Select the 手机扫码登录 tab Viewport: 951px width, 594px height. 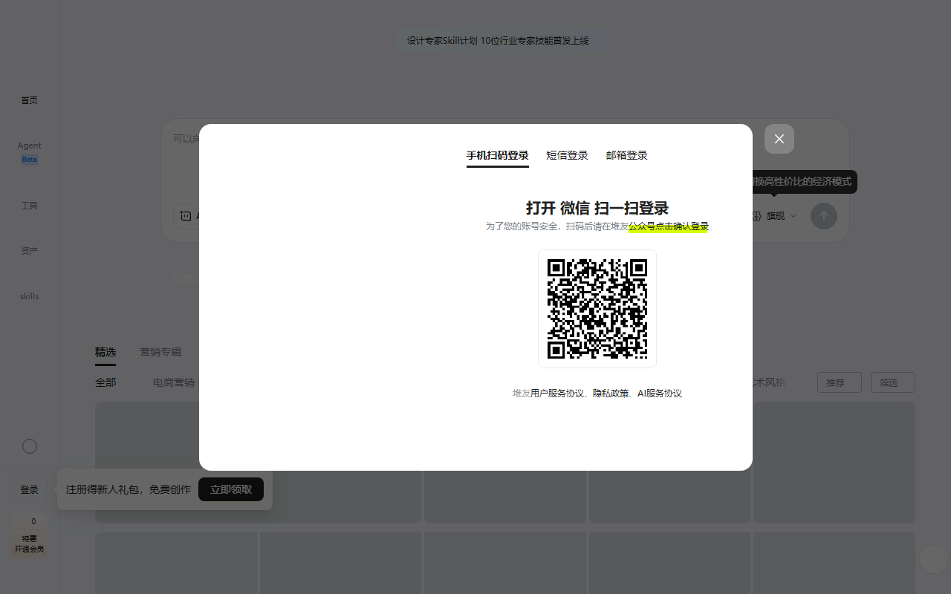497,155
